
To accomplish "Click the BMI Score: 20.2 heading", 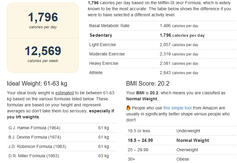I will (148, 83).
